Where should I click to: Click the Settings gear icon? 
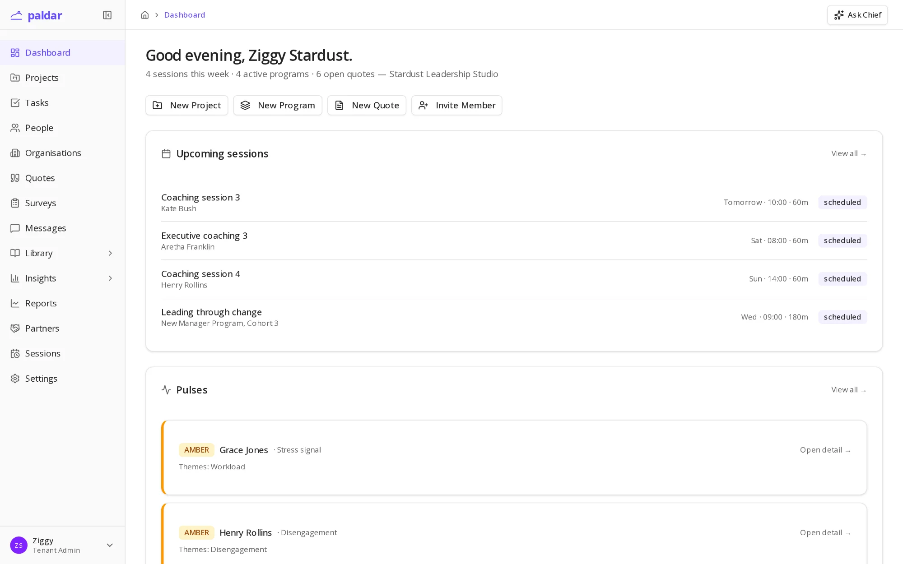click(x=15, y=379)
